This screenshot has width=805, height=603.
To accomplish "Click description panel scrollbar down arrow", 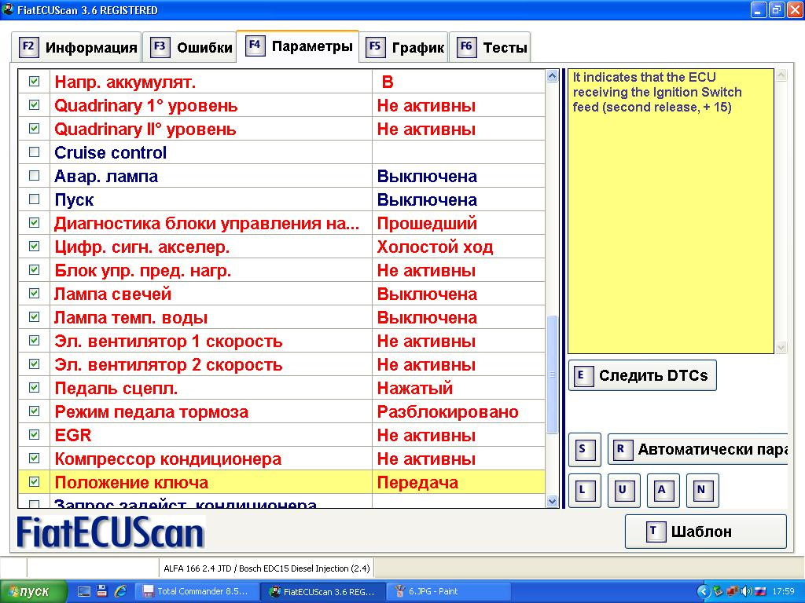I will click(x=781, y=348).
